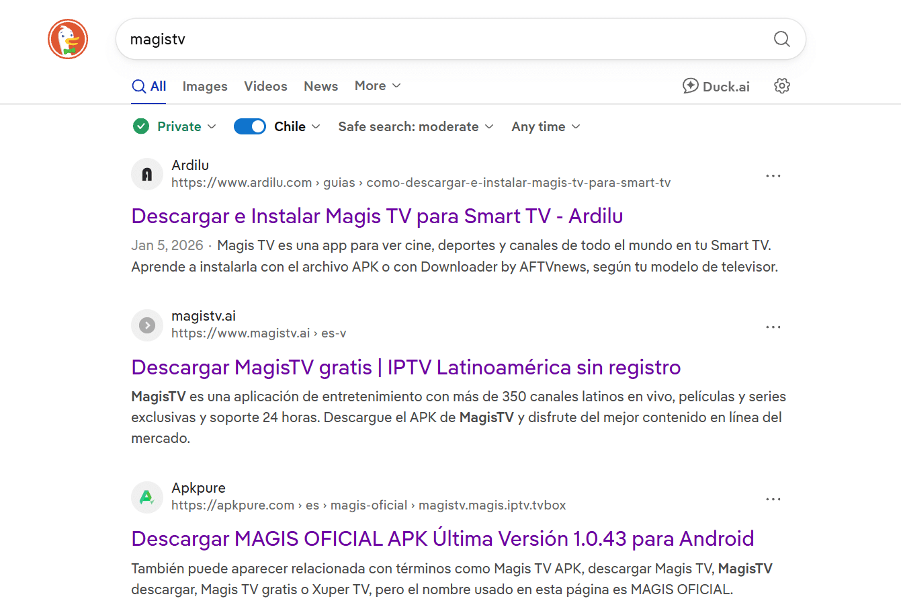The image size is (901, 611).
Task: Click the magnifying glass search icon
Action: [x=781, y=39]
